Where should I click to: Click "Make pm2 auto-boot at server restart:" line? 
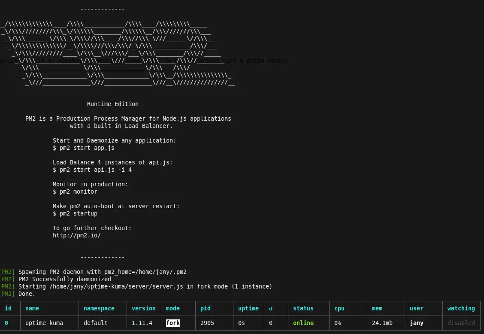[116, 206]
